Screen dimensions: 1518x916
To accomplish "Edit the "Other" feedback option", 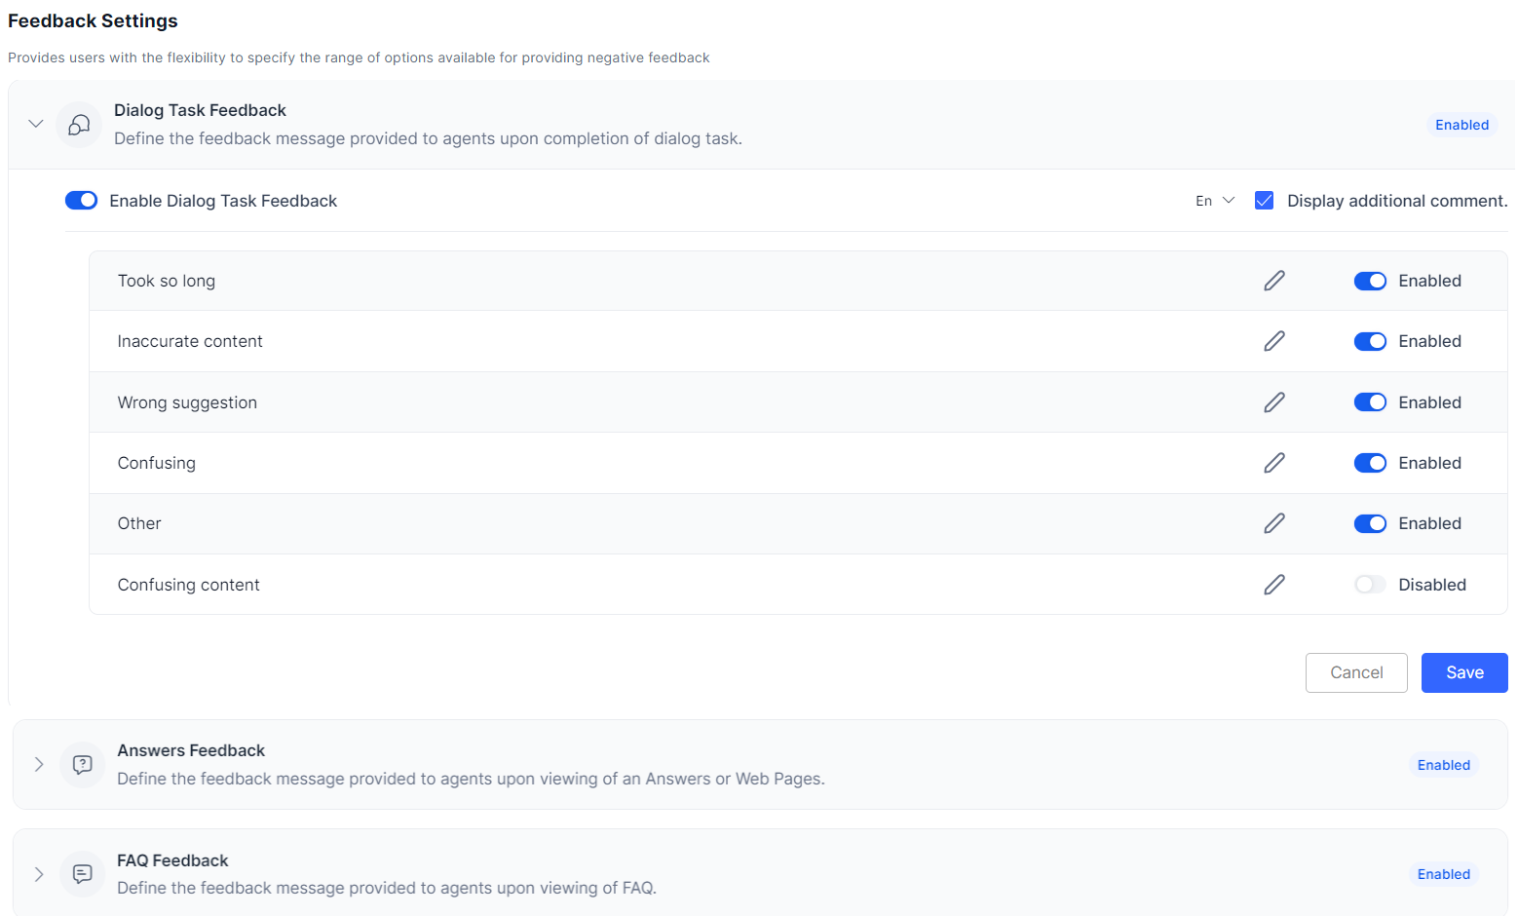I will [1273, 523].
